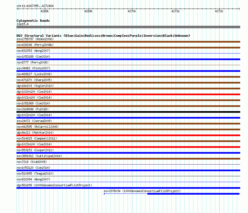Open esv24072 (Conrad2009) variant label
This screenshot has height=213, width=248.
pyautogui.click(x=34, y=121)
